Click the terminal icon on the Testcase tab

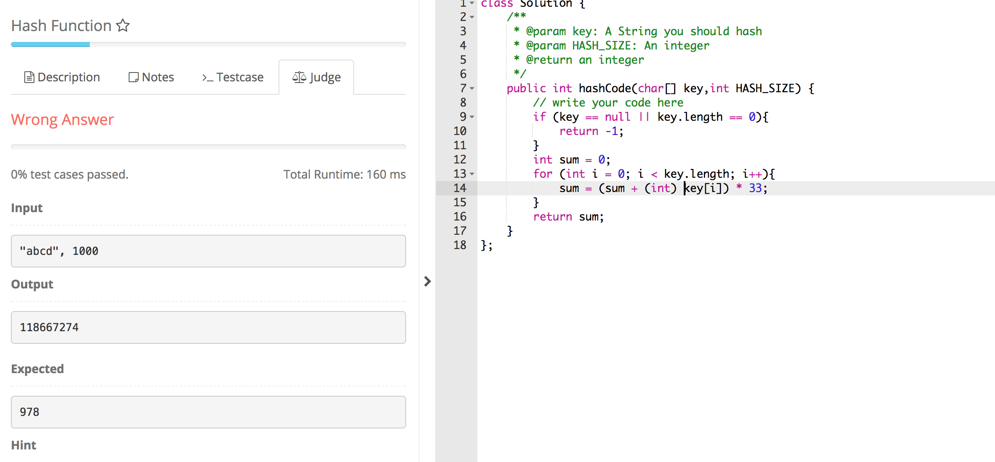[x=207, y=77]
